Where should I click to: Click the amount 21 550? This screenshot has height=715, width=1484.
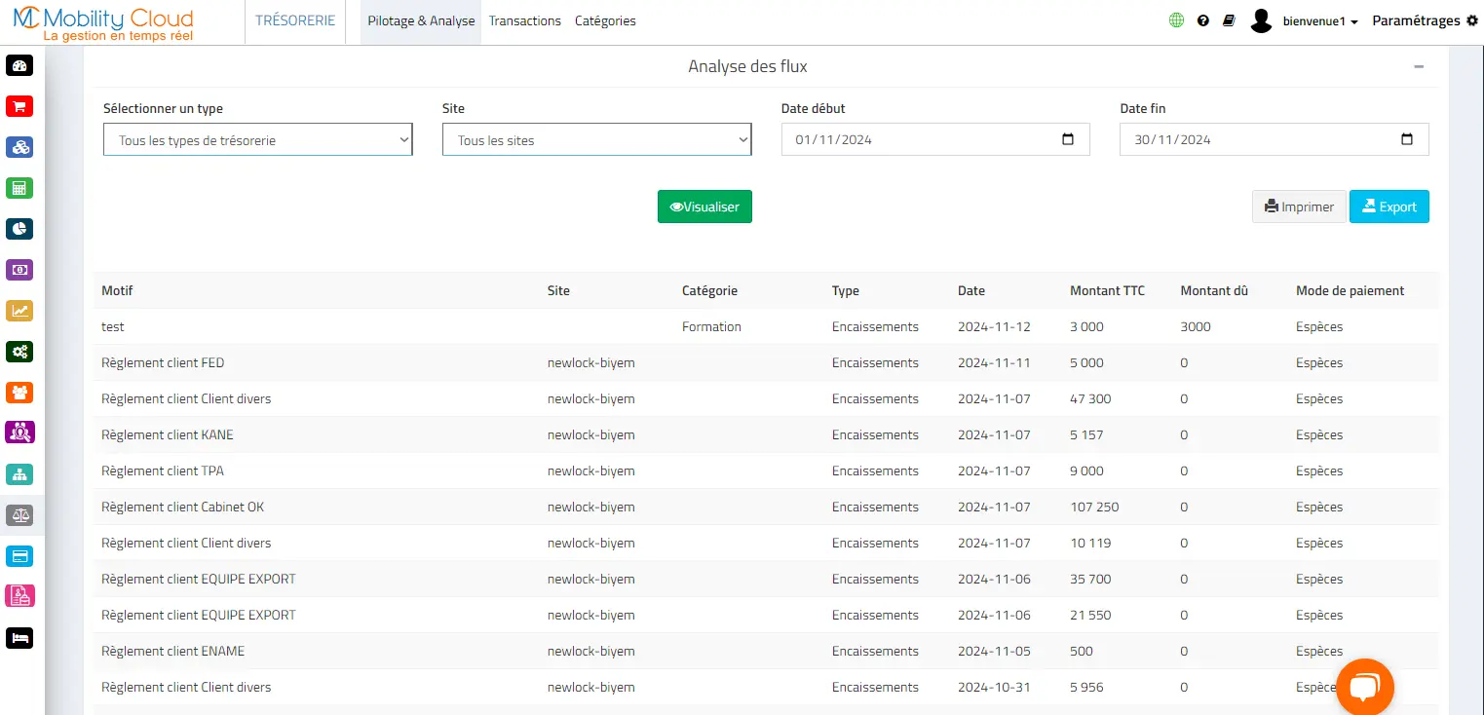click(x=1090, y=615)
